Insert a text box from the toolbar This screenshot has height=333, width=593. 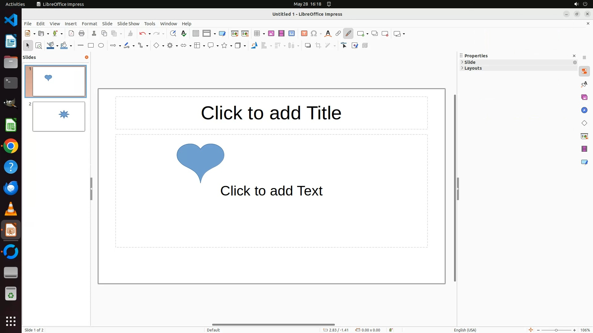(x=304, y=34)
